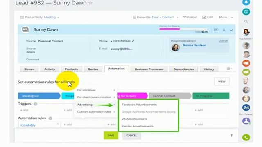Open the sidebar search magnifier
The width and height of the screenshot is (262, 147).
pyautogui.click(x=246, y=22)
